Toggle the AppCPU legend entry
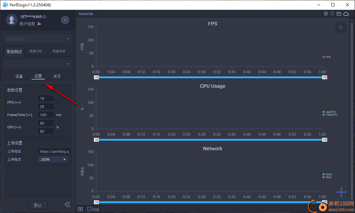 (329, 112)
